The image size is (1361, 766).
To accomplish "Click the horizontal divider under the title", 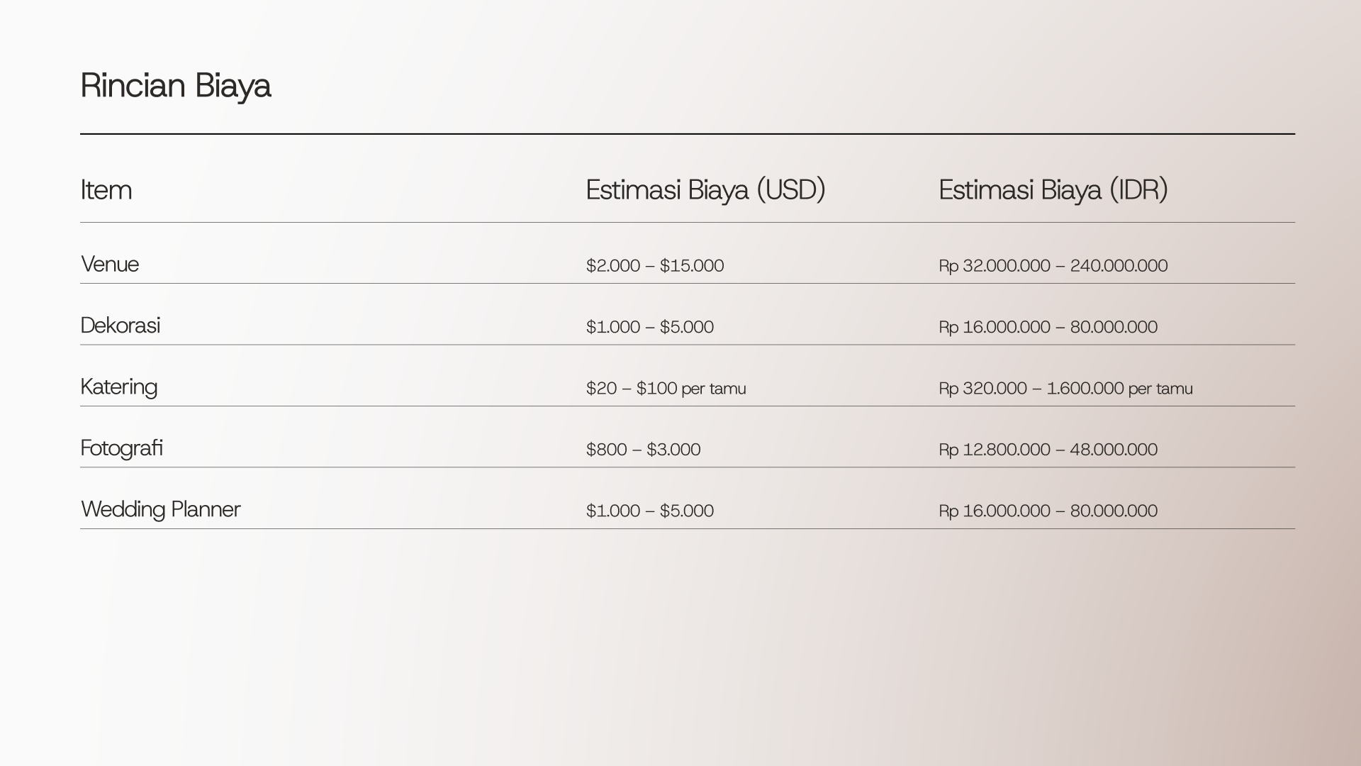I will 688,133.
